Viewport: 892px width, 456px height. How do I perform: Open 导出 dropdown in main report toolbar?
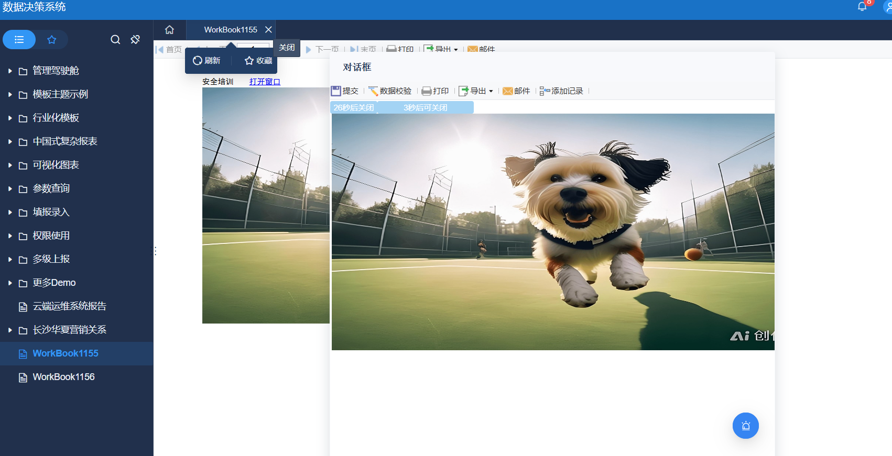click(441, 49)
